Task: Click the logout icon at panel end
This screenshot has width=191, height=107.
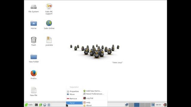Action: [x=165, y=105]
